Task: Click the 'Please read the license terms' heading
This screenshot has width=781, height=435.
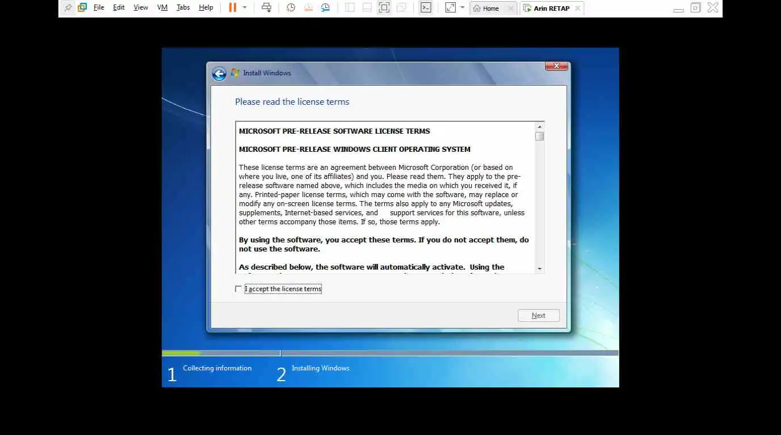Action: [x=292, y=102]
